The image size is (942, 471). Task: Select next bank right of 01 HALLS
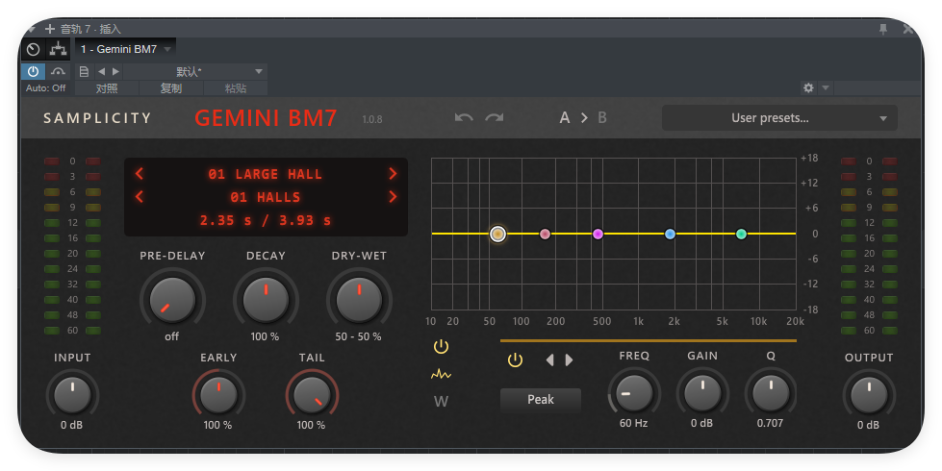[x=393, y=197]
